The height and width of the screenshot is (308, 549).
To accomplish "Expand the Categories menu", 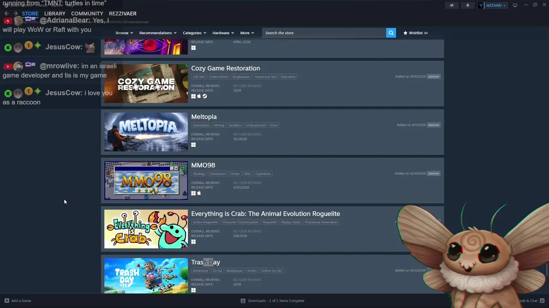I will [194, 33].
